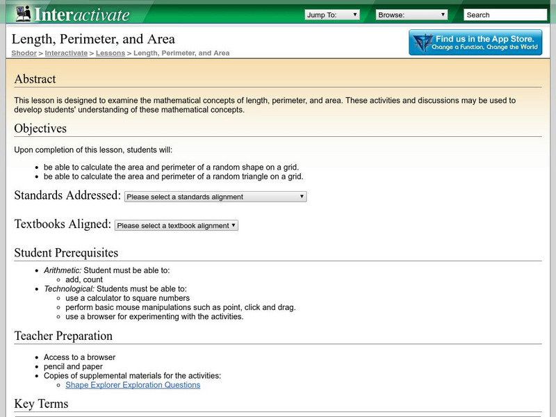This screenshot has width=556, height=417.
Task: Click the Abstract heading
Action: [35, 79]
